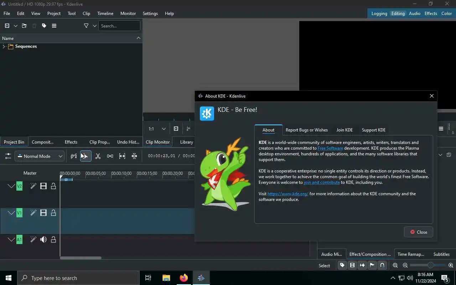Expand the Sequences folder
The image size is (456, 285).
pyautogui.click(x=4, y=46)
